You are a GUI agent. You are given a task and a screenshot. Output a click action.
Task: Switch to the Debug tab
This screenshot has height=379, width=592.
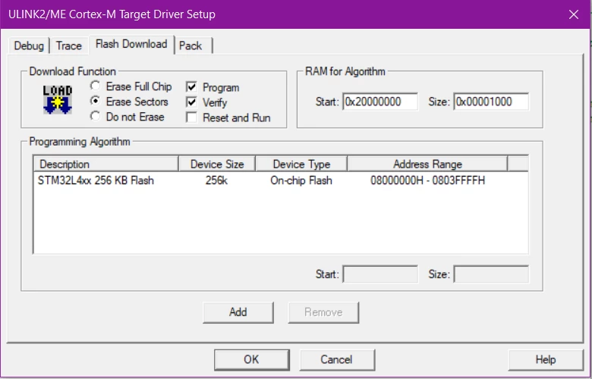point(29,45)
